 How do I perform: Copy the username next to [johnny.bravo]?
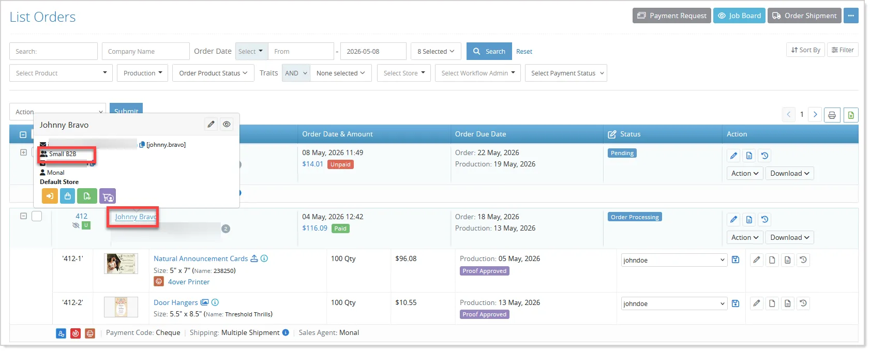pyautogui.click(x=142, y=145)
